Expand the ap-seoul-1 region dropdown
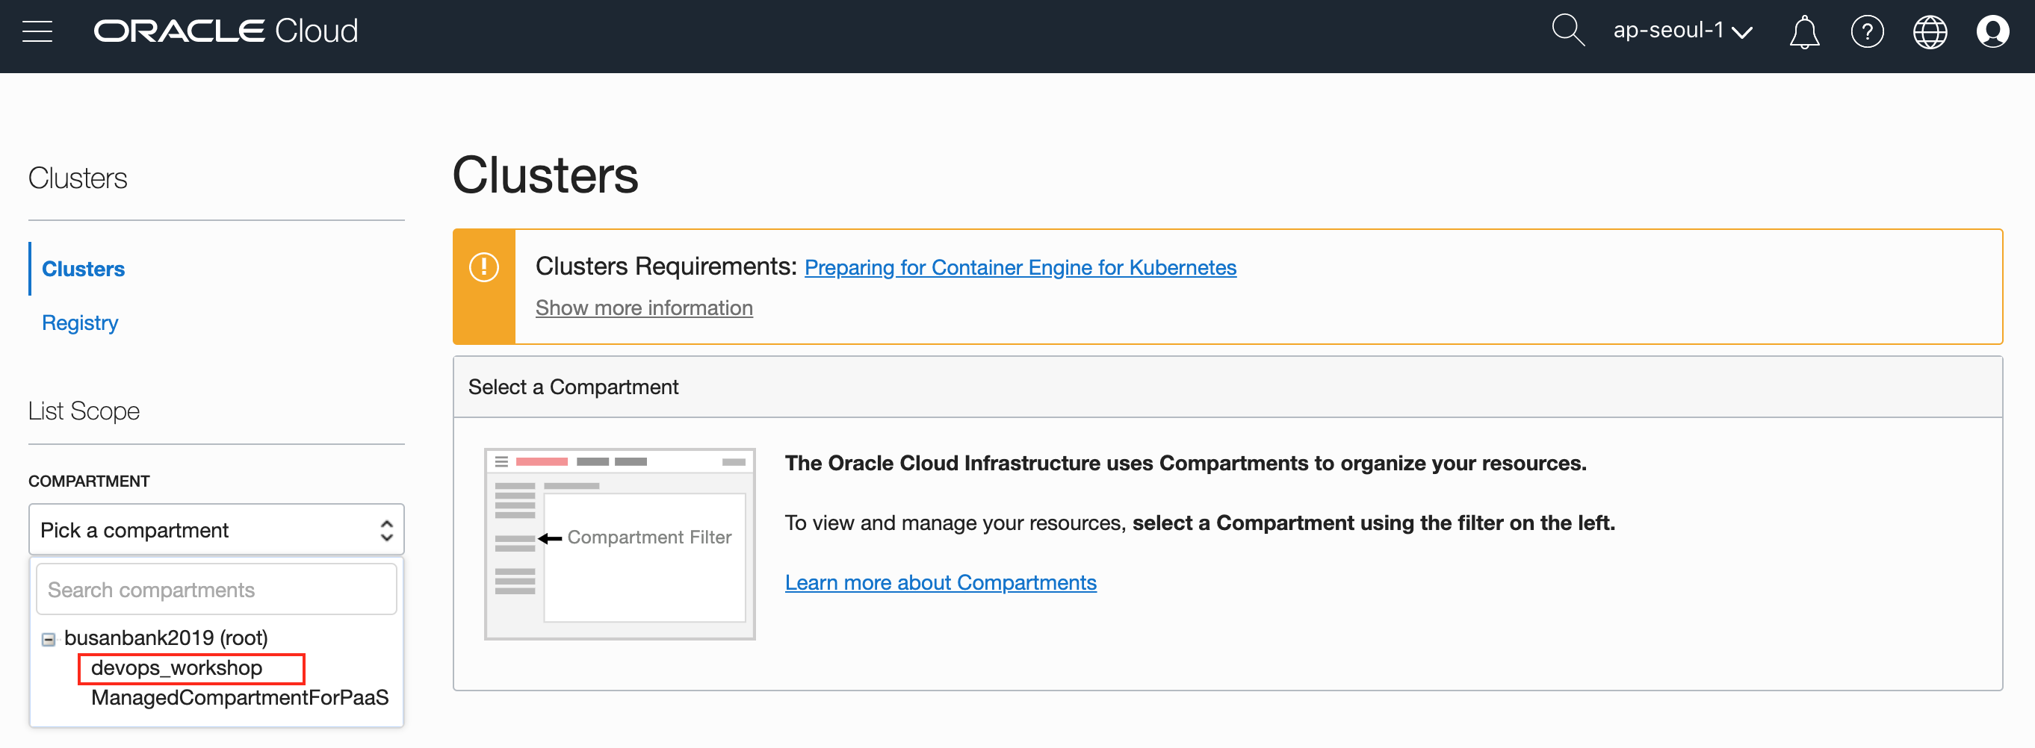The image size is (2035, 748). pyautogui.click(x=1682, y=31)
